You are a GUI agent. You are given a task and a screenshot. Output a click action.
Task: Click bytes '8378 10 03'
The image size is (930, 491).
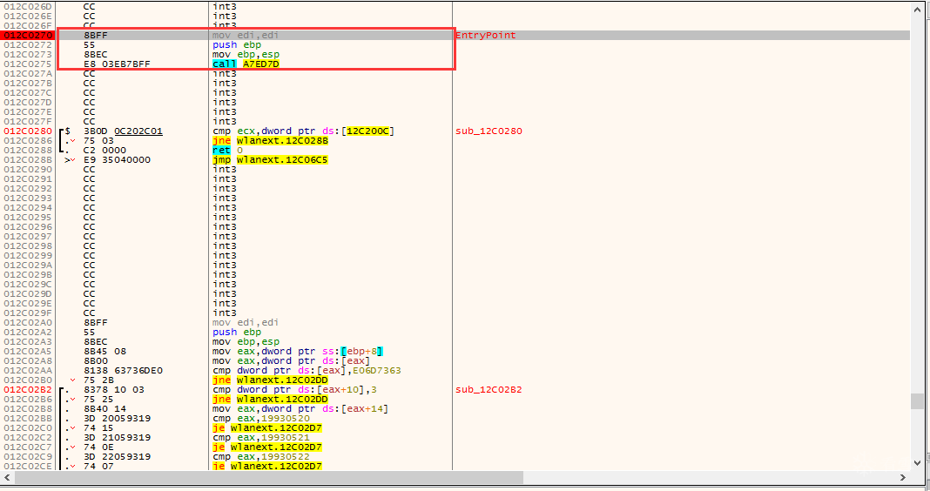click(x=114, y=390)
